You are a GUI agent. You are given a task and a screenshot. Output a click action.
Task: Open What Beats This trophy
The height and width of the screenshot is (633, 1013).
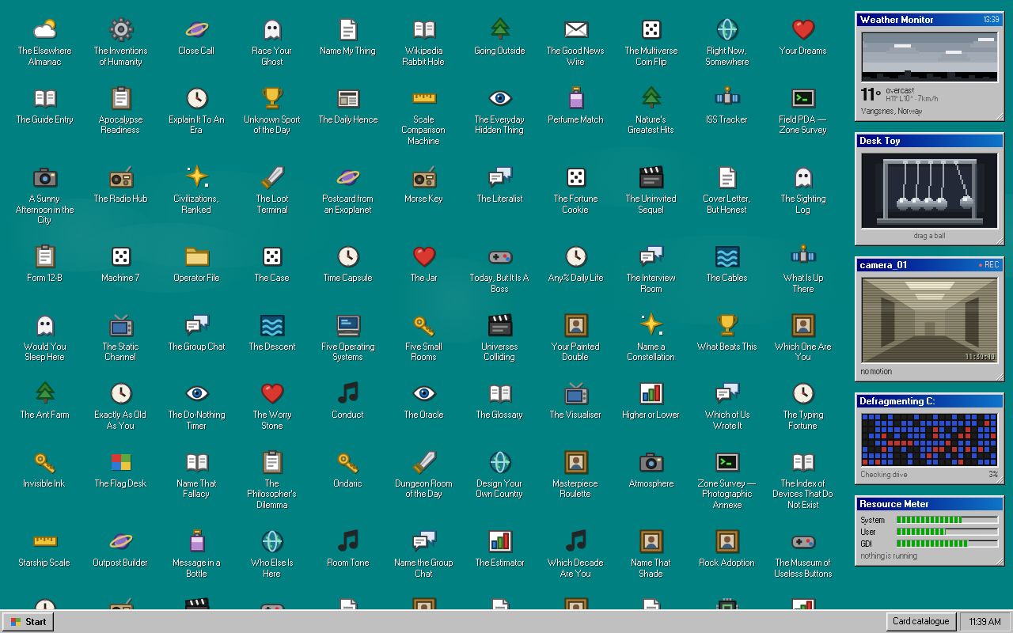(x=727, y=326)
